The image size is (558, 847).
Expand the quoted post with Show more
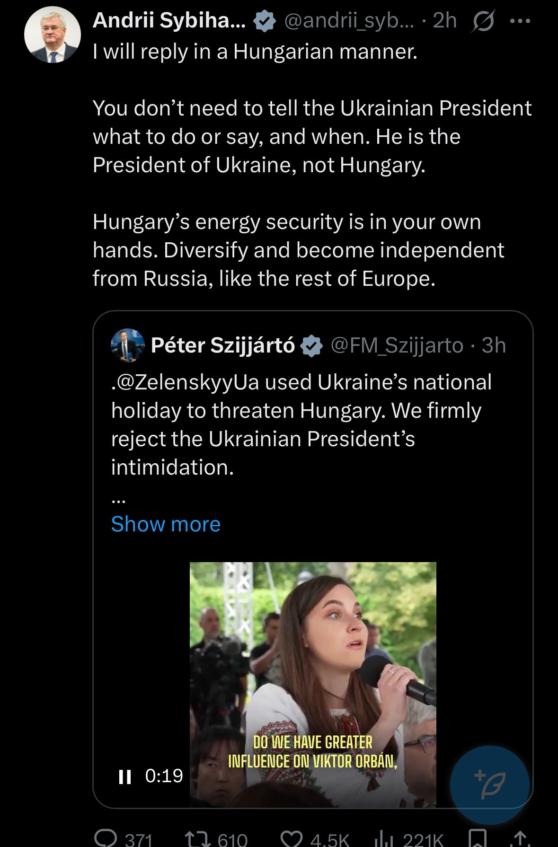(166, 524)
